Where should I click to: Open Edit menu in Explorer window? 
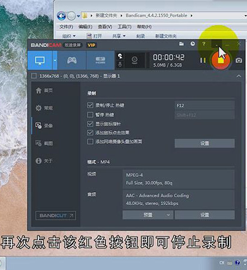85,26
